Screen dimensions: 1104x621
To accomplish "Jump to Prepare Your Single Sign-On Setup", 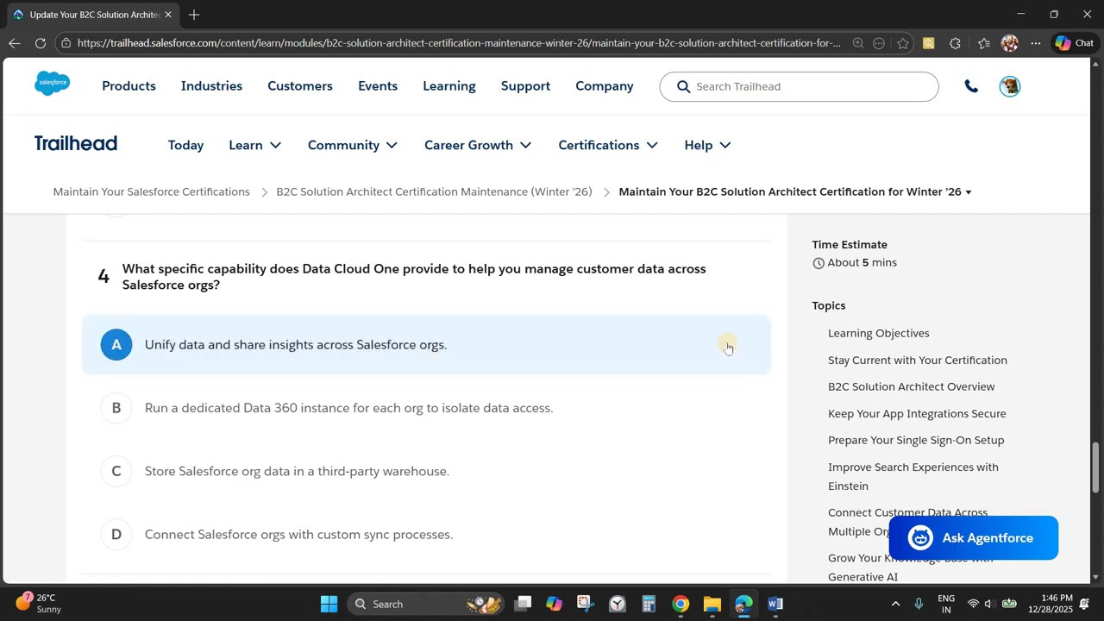I will (x=916, y=440).
